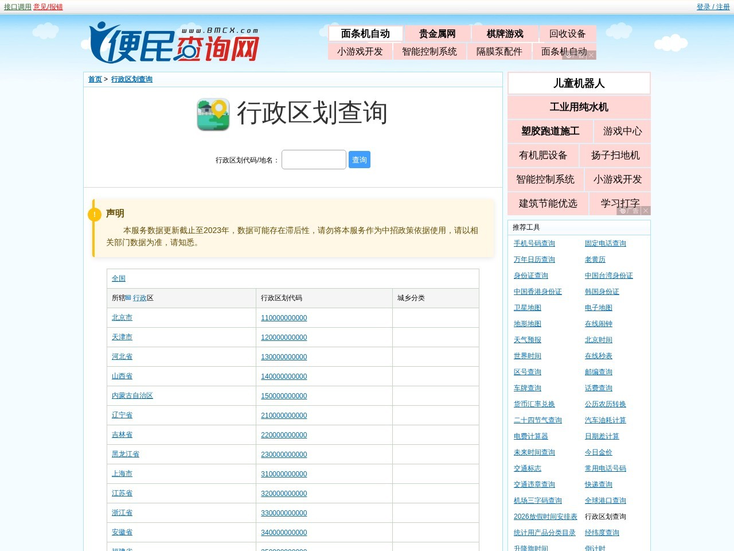The height and width of the screenshot is (551, 734).
Task: Open 2026放假时间安排表 link
Action: point(545,517)
